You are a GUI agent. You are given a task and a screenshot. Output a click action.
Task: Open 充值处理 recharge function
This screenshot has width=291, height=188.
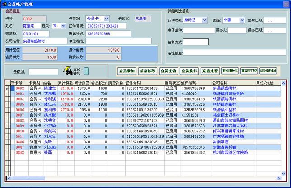click(x=210, y=71)
